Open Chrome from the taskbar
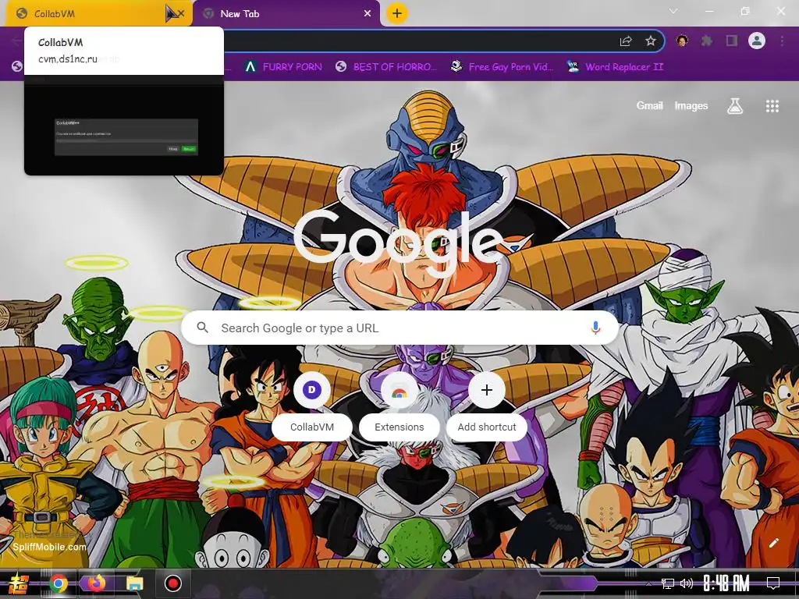 [59, 583]
